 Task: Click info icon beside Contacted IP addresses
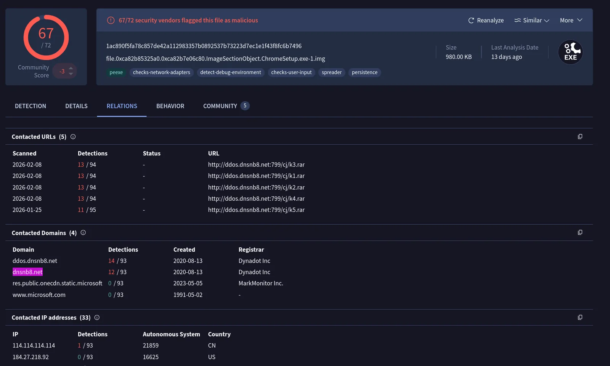point(97,317)
